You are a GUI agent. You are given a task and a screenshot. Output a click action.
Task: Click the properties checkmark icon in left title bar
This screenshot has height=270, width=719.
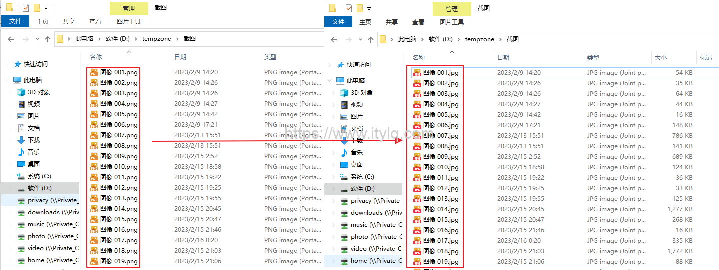[x=25, y=8]
